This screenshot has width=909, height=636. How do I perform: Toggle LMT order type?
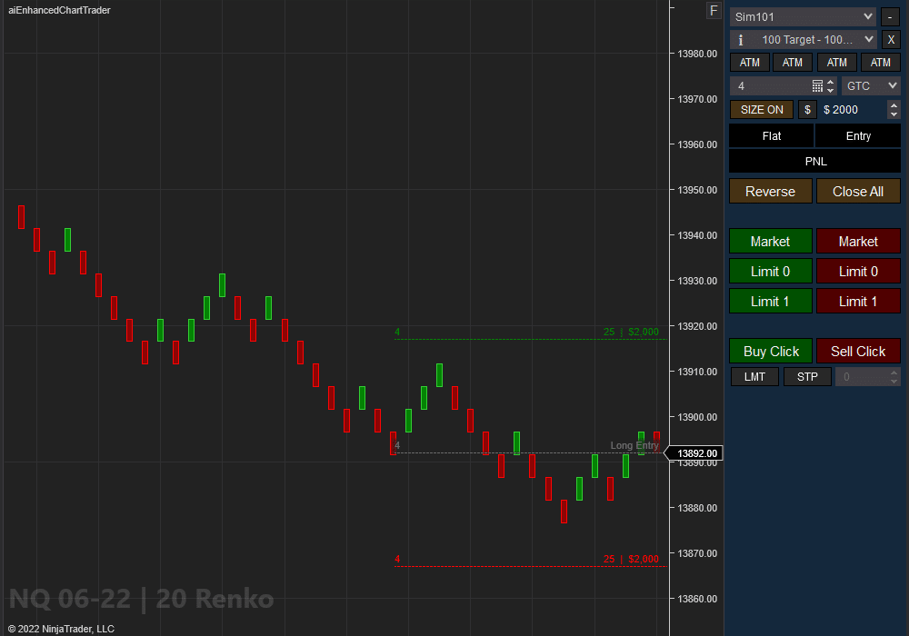[754, 376]
